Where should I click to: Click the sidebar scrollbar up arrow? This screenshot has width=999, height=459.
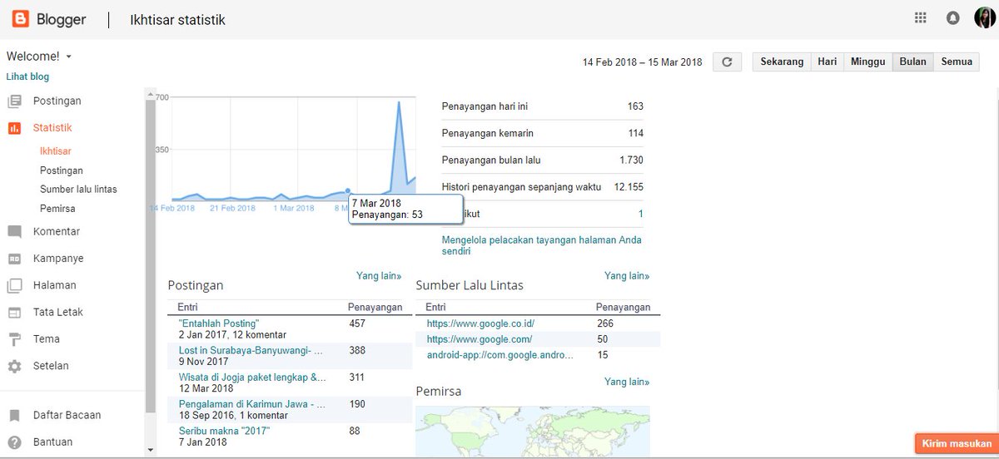[150, 93]
